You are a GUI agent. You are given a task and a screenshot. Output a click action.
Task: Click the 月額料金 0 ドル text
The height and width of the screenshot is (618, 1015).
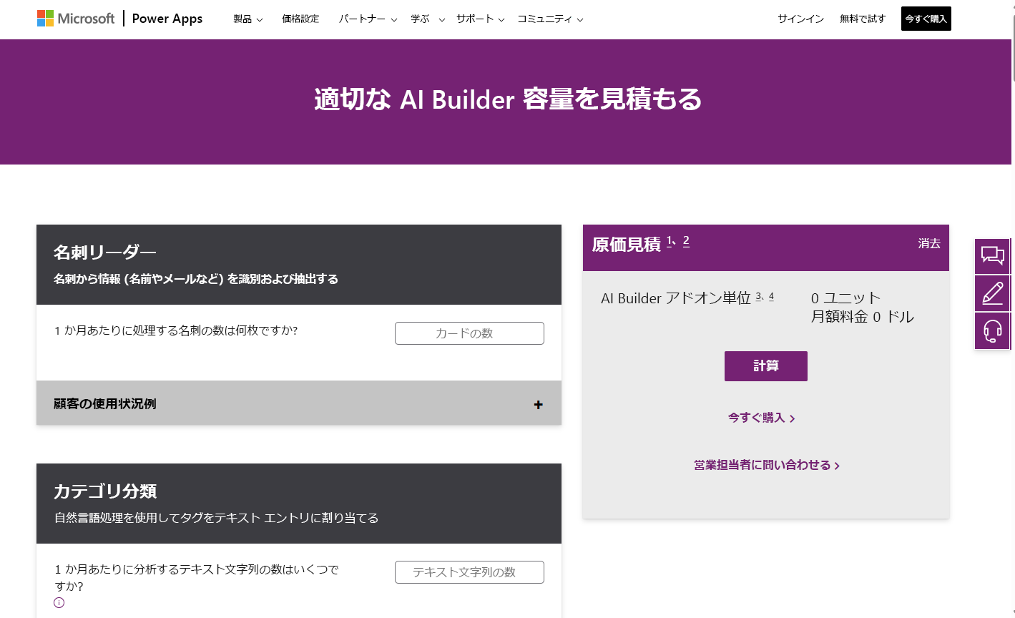pyautogui.click(x=862, y=317)
